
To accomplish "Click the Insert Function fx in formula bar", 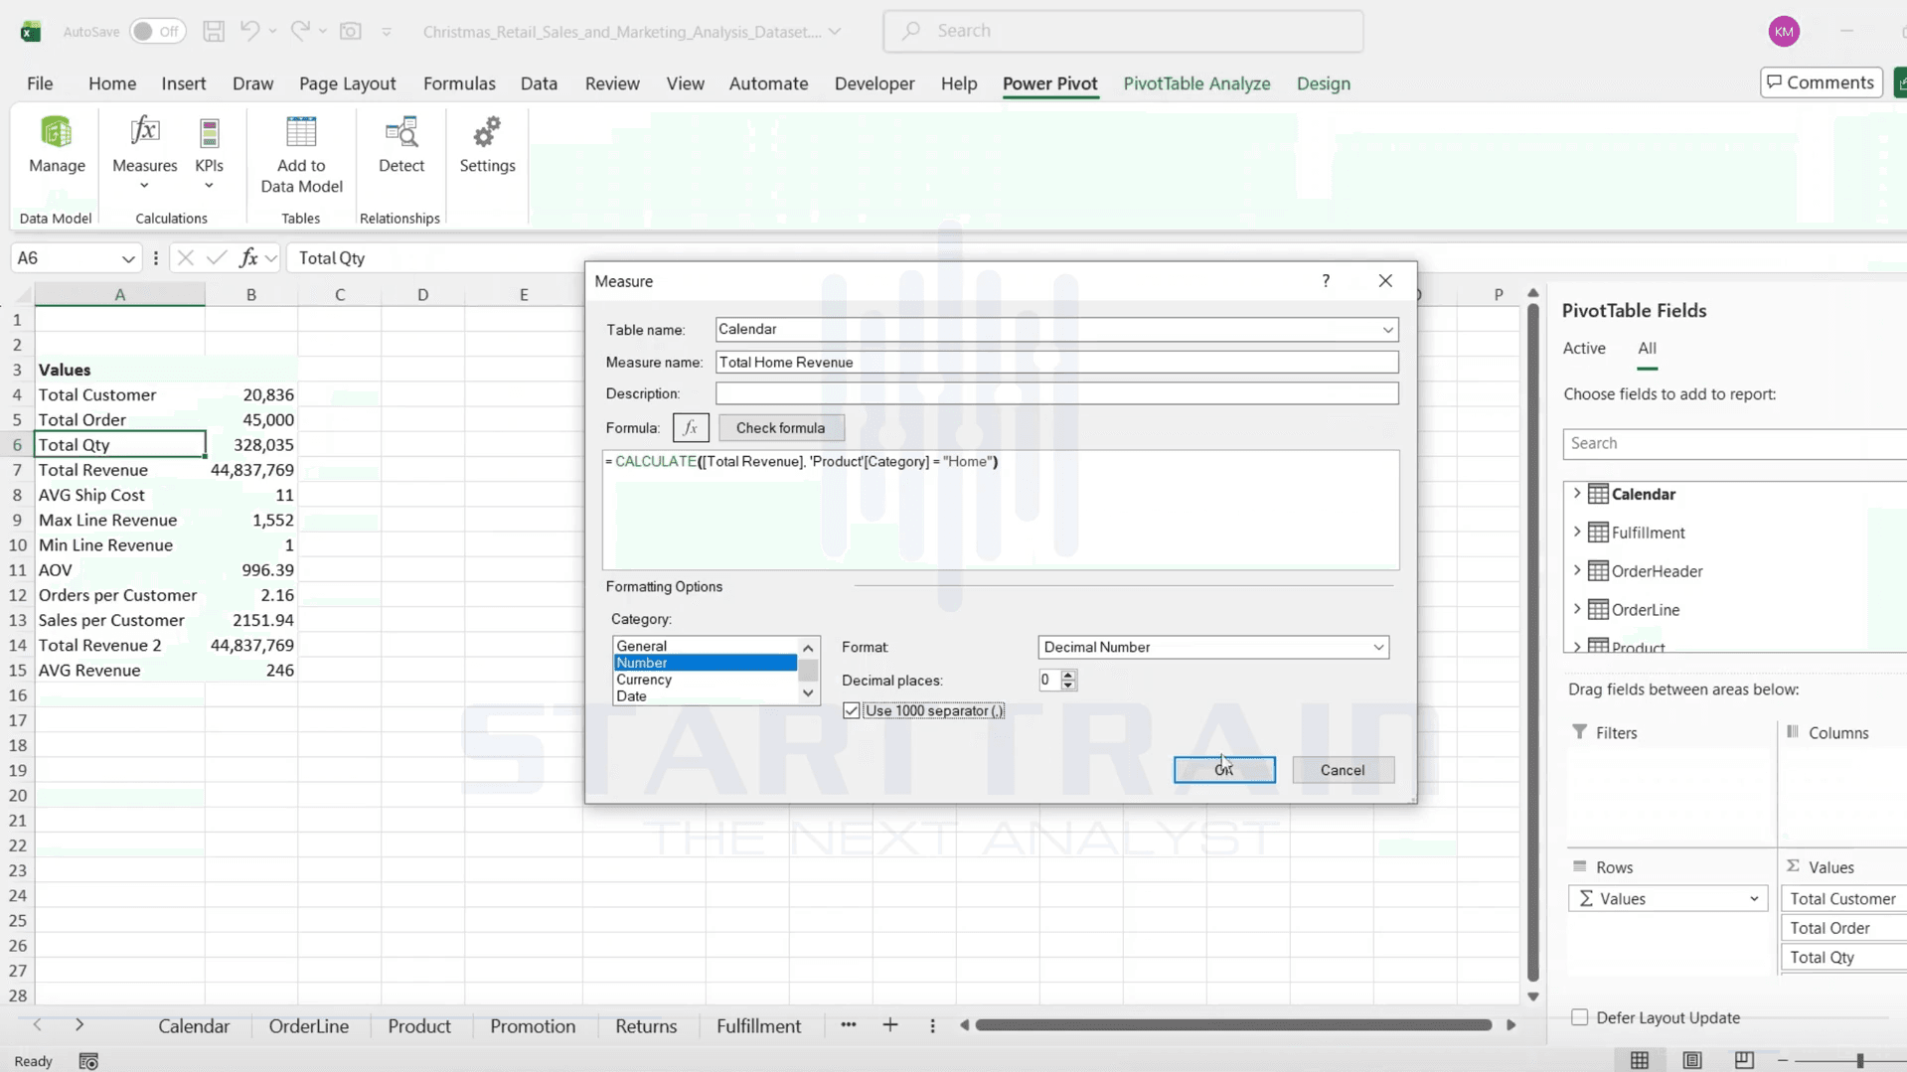I will click(248, 258).
